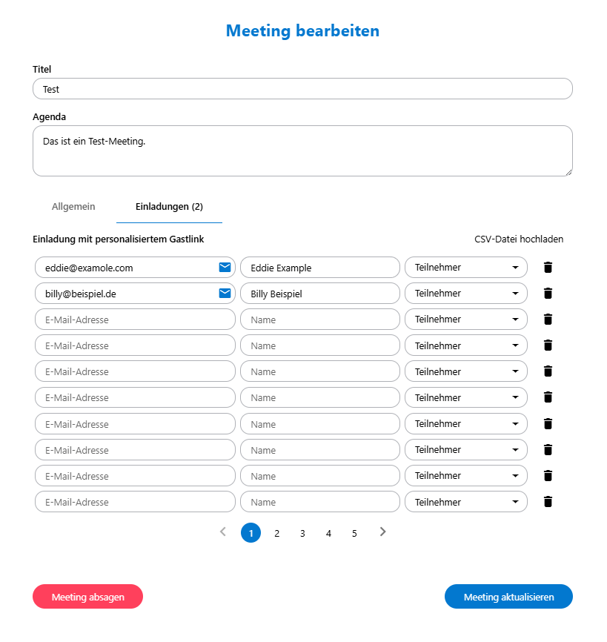
Task: Open page 5 in the pagination
Action: point(354,533)
